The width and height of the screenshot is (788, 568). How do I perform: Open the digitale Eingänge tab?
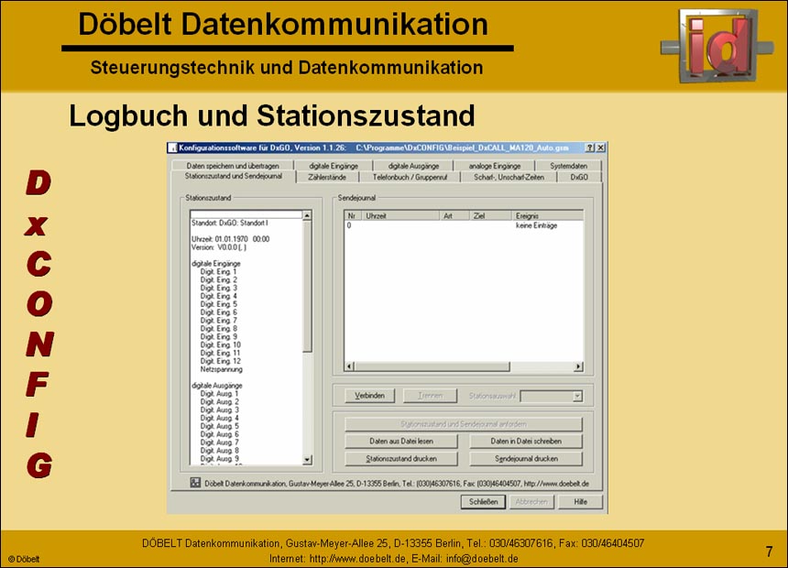[x=337, y=166]
